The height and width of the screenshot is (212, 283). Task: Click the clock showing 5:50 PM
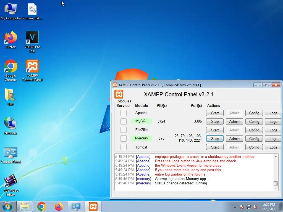[x=269, y=205]
